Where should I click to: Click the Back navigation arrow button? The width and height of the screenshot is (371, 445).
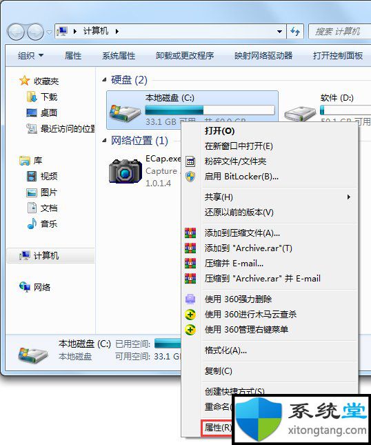16,32
